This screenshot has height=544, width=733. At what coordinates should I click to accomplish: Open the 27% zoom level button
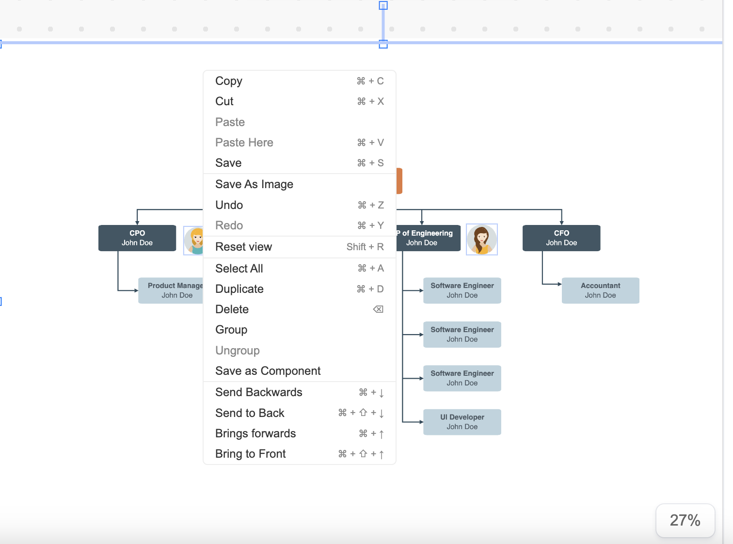click(685, 520)
